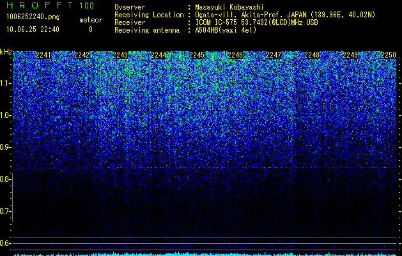Click the meteor count value 0
This screenshot has width=402, height=256.
tap(91, 29)
